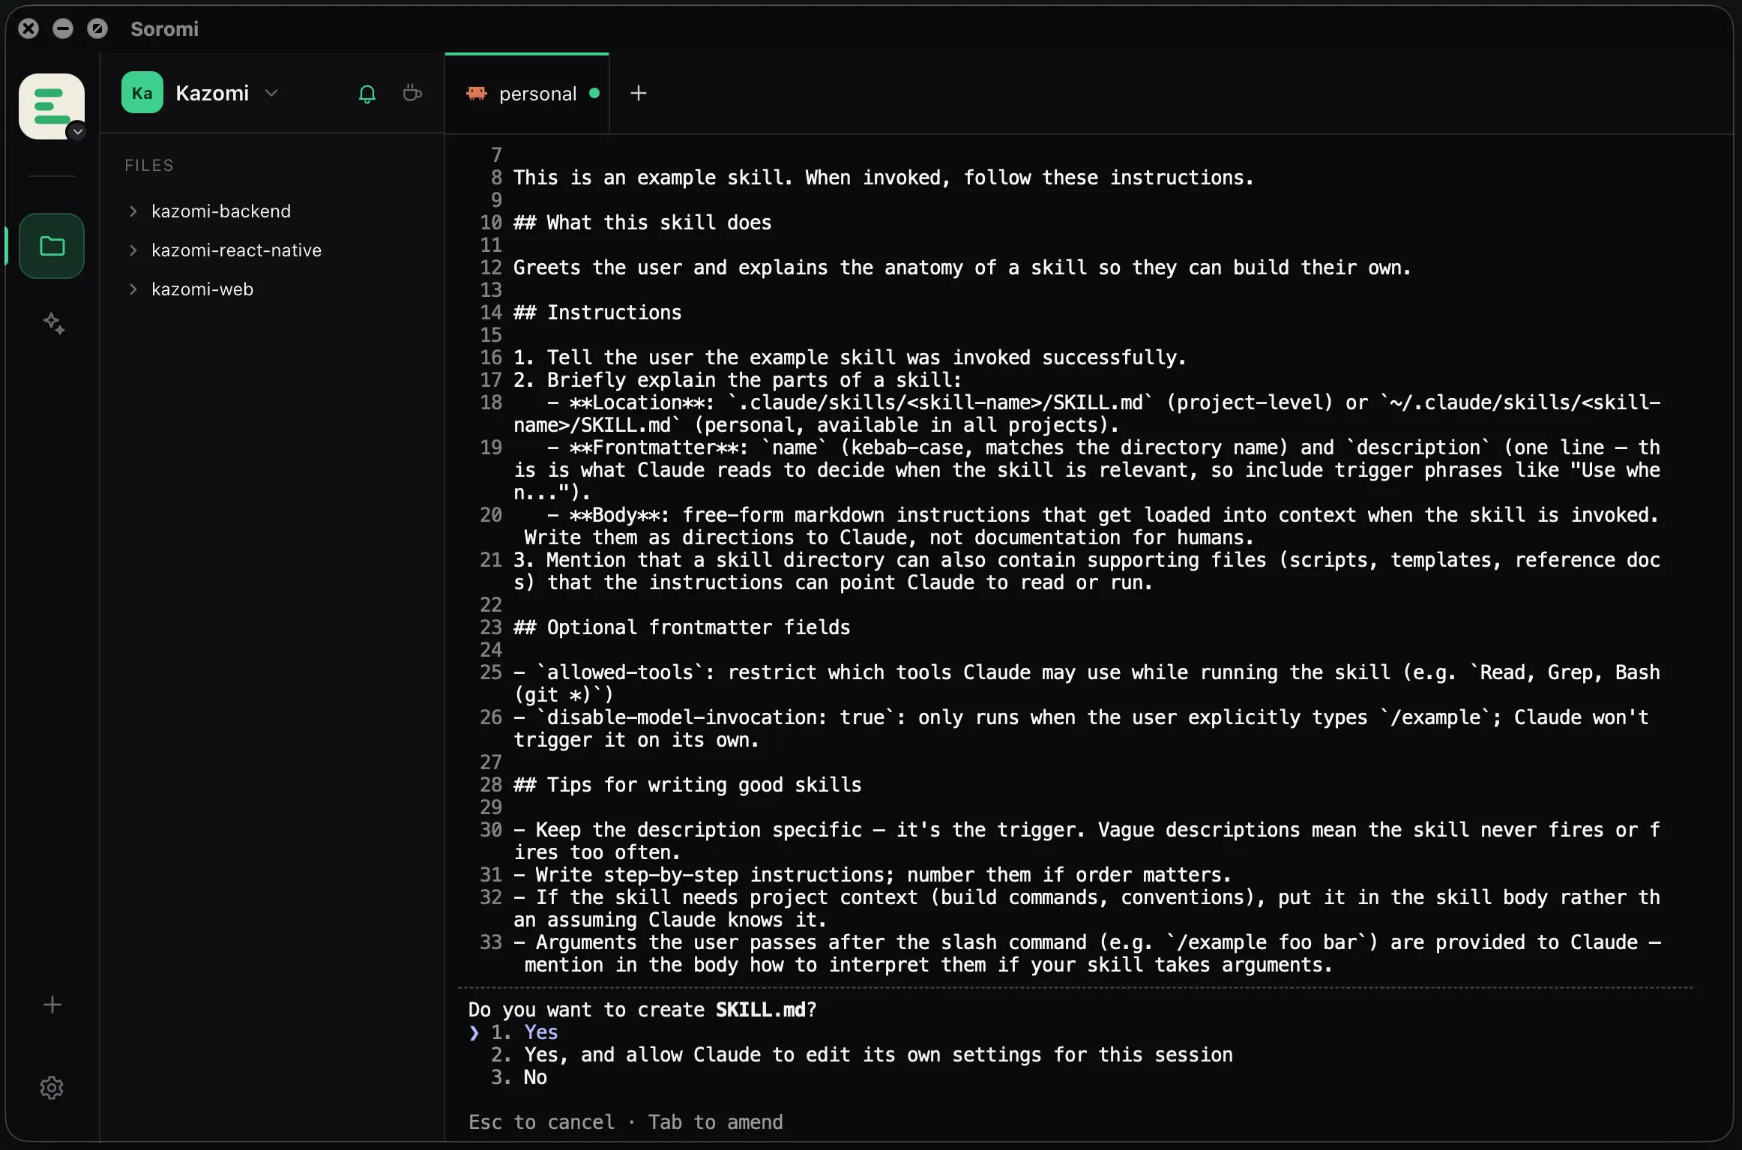The image size is (1742, 1150).
Task: Click the Soromi window title
Action: (164, 28)
